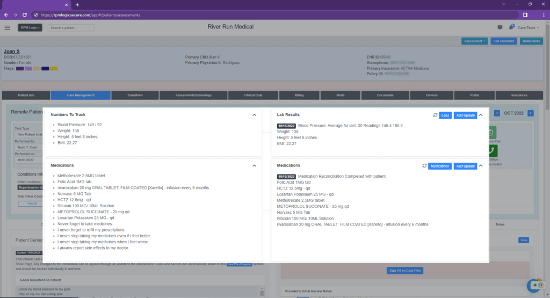Open the Joan S patient name link
Screen dimensions: 550x298
[12, 51]
